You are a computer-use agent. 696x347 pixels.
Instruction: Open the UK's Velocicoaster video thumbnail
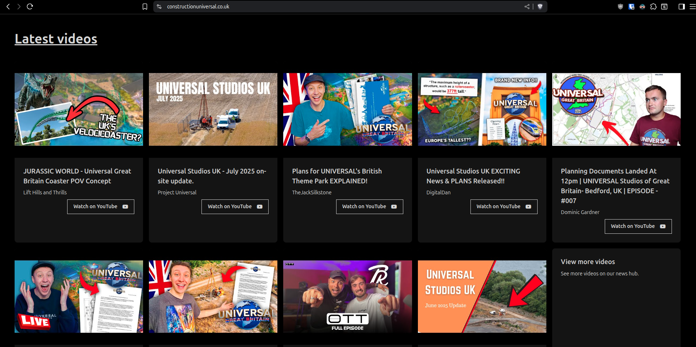(x=79, y=109)
